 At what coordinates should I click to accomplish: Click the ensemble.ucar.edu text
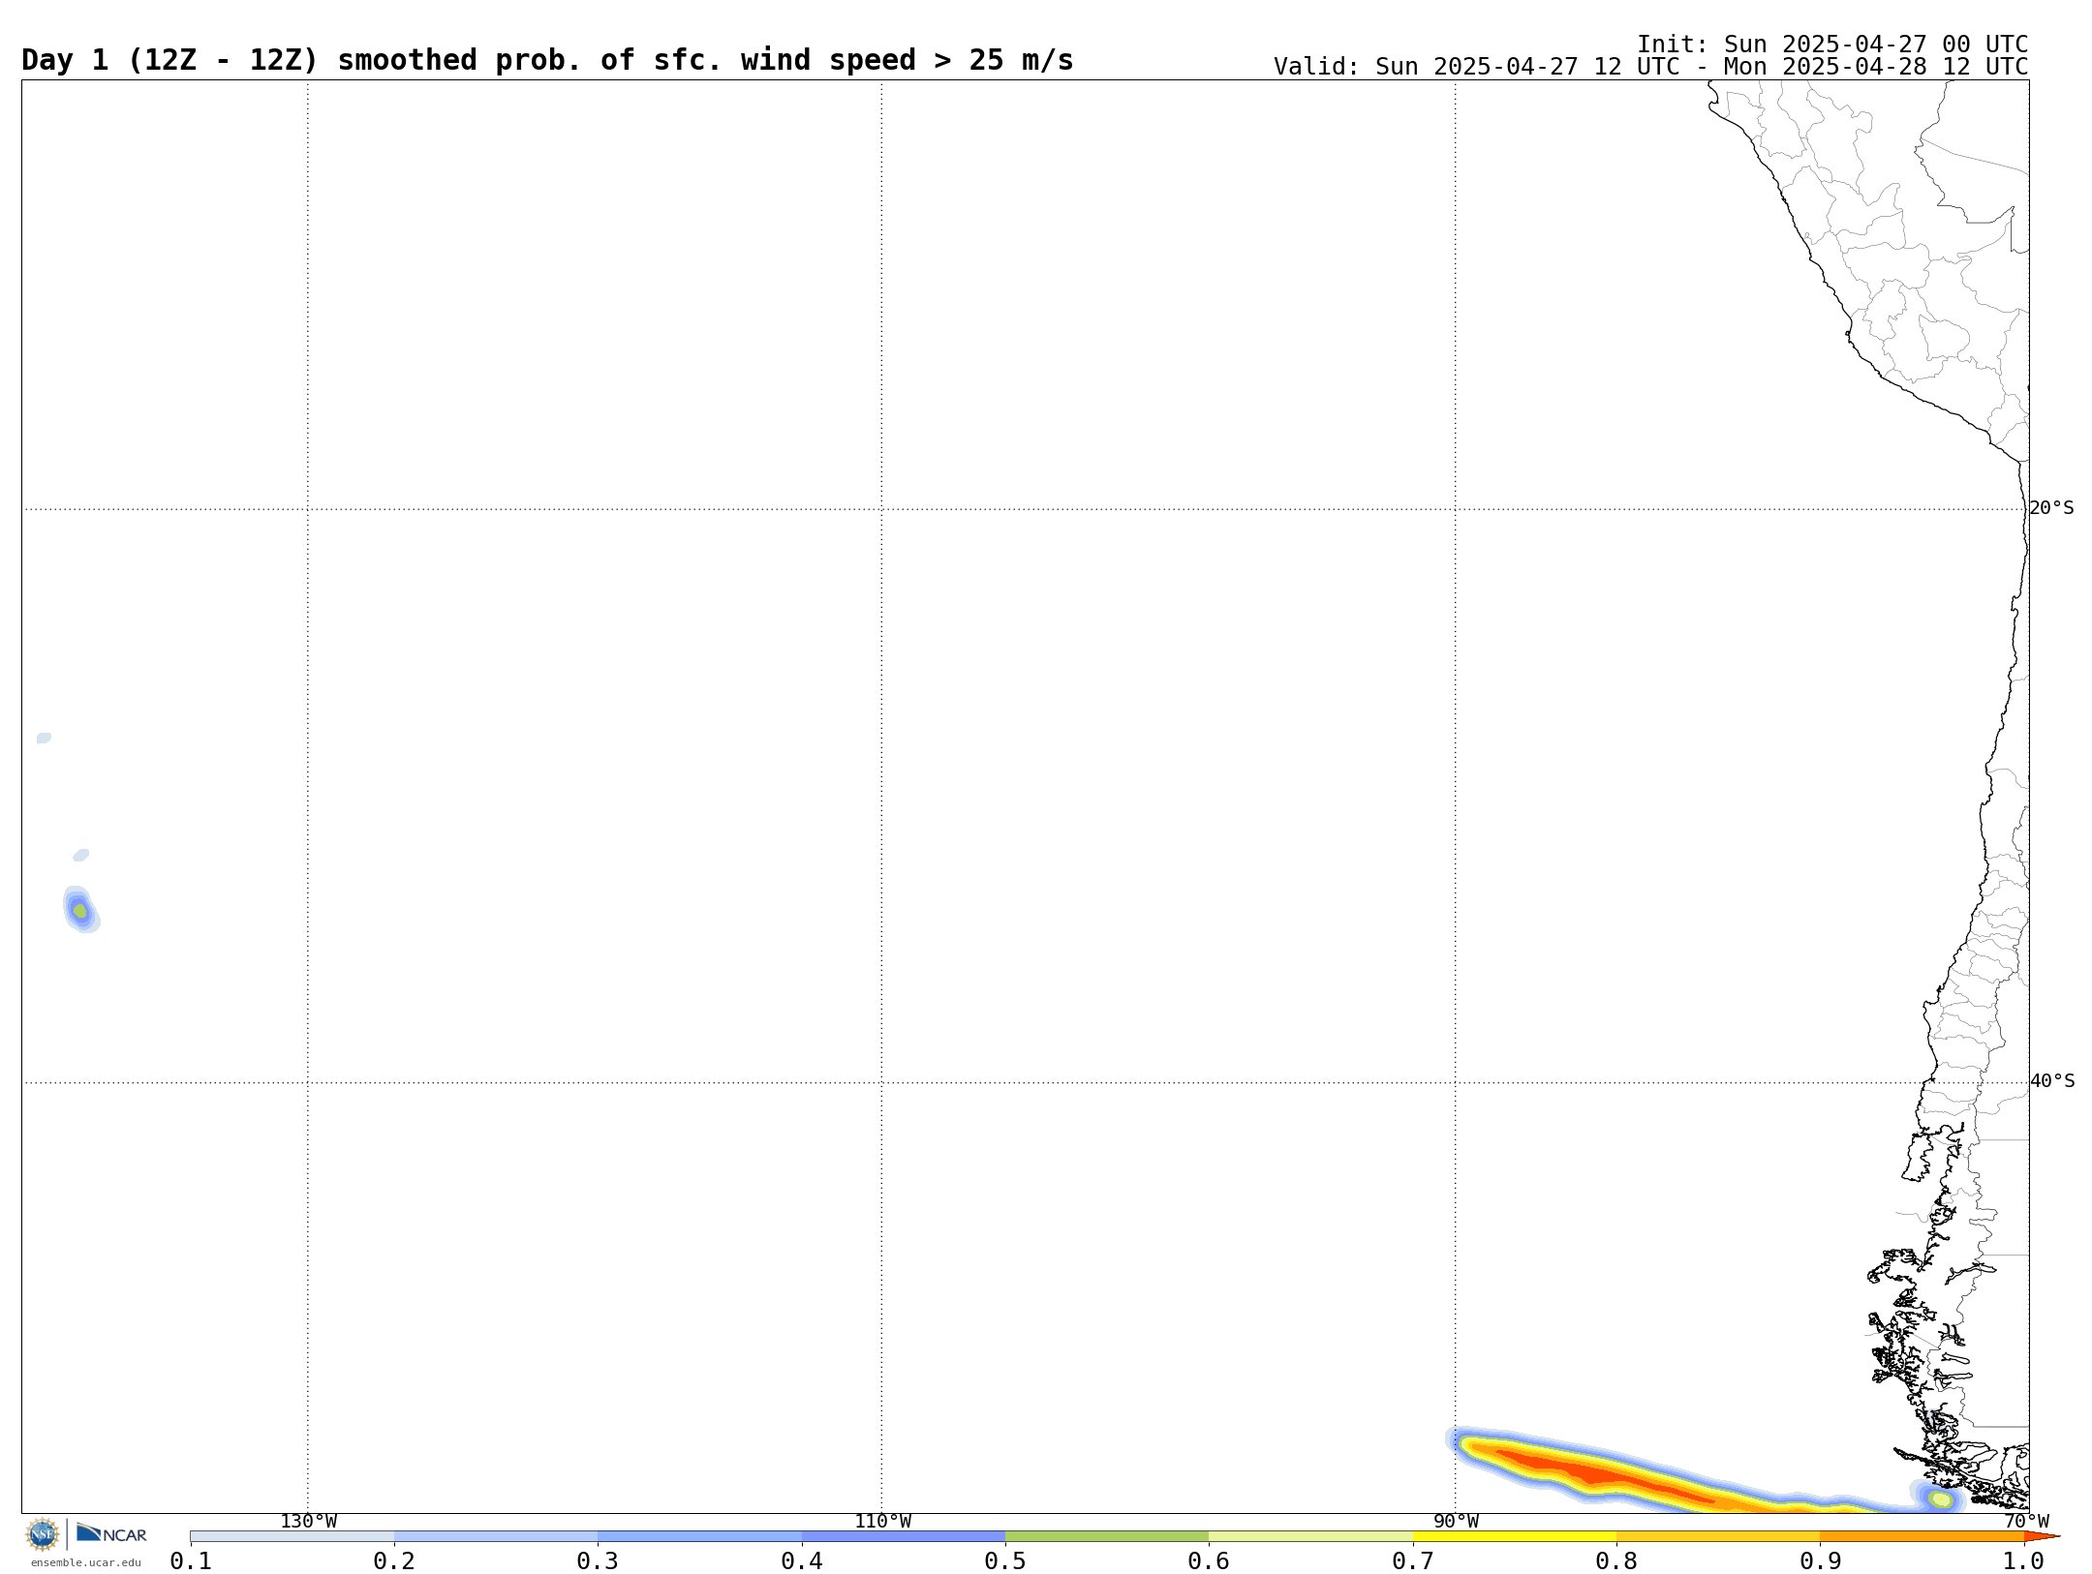pos(86,1562)
